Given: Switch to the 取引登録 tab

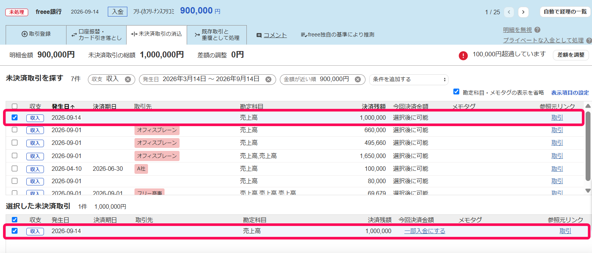Looking at the screenshot, I should 36,34.
